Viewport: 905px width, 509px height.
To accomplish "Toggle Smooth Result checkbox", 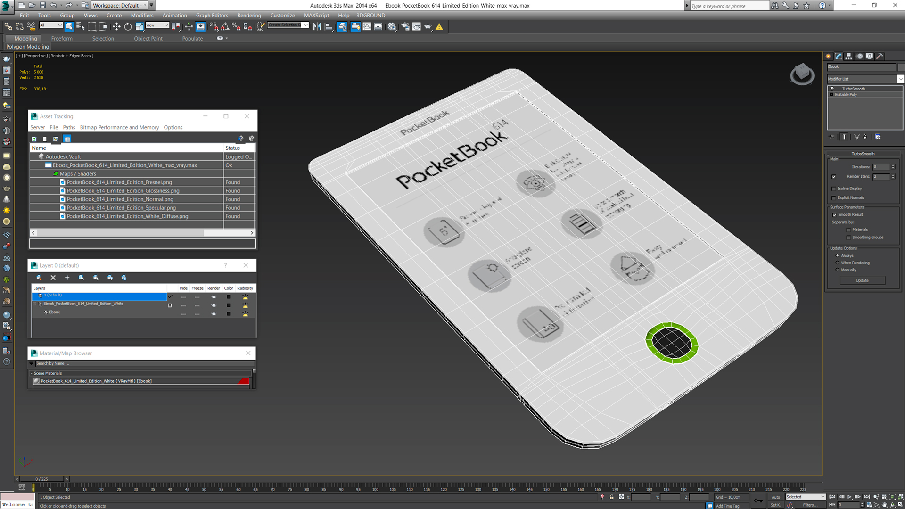I will coord(834,215).
